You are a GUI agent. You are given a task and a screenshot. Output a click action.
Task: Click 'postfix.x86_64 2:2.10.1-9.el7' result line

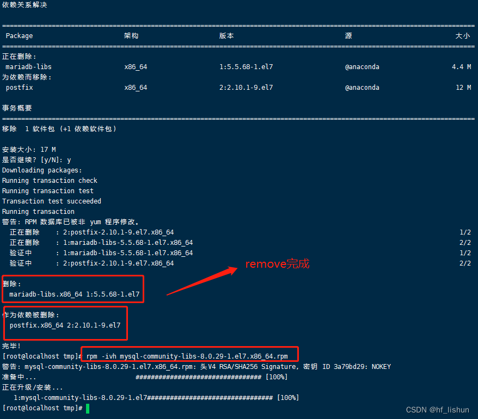65,325
